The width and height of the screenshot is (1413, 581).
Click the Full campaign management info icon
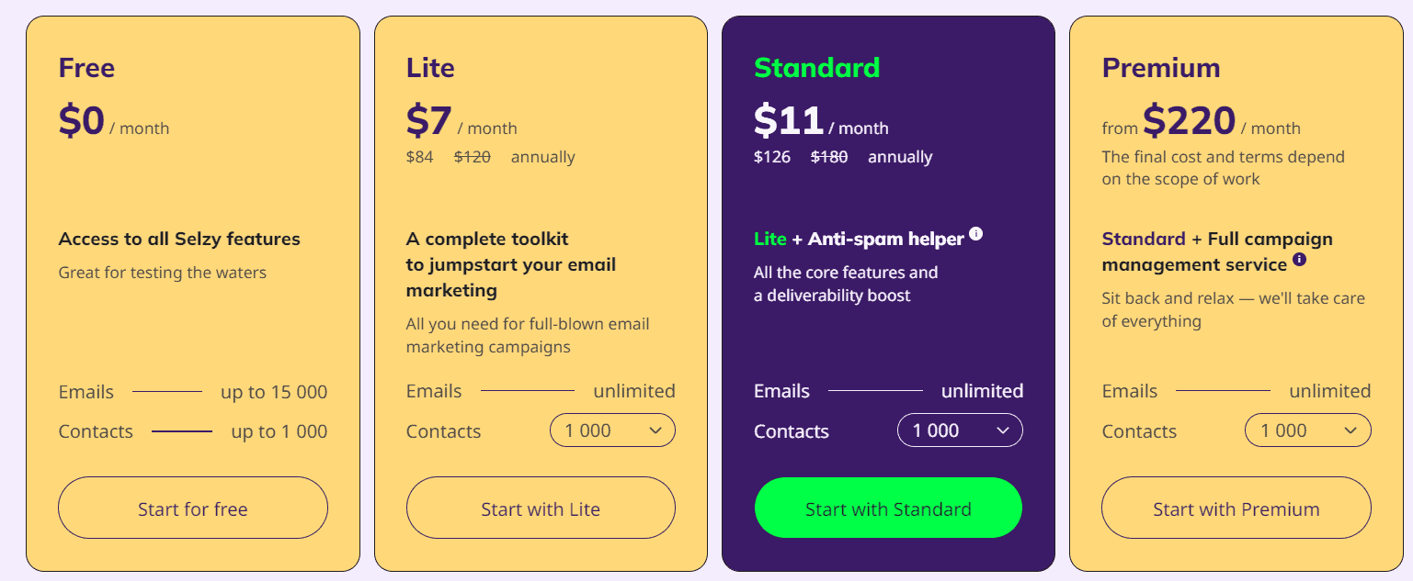pyautogui.click(x=1299, y=260)
